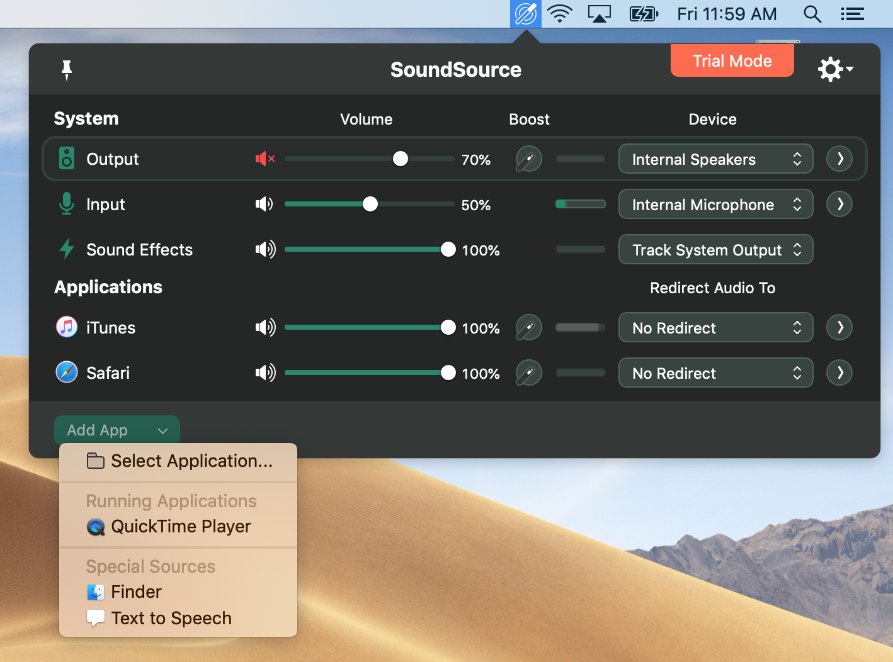Click the menu bar clock Fri 11:59 AM
893x662 pixels.
point(727,14)
